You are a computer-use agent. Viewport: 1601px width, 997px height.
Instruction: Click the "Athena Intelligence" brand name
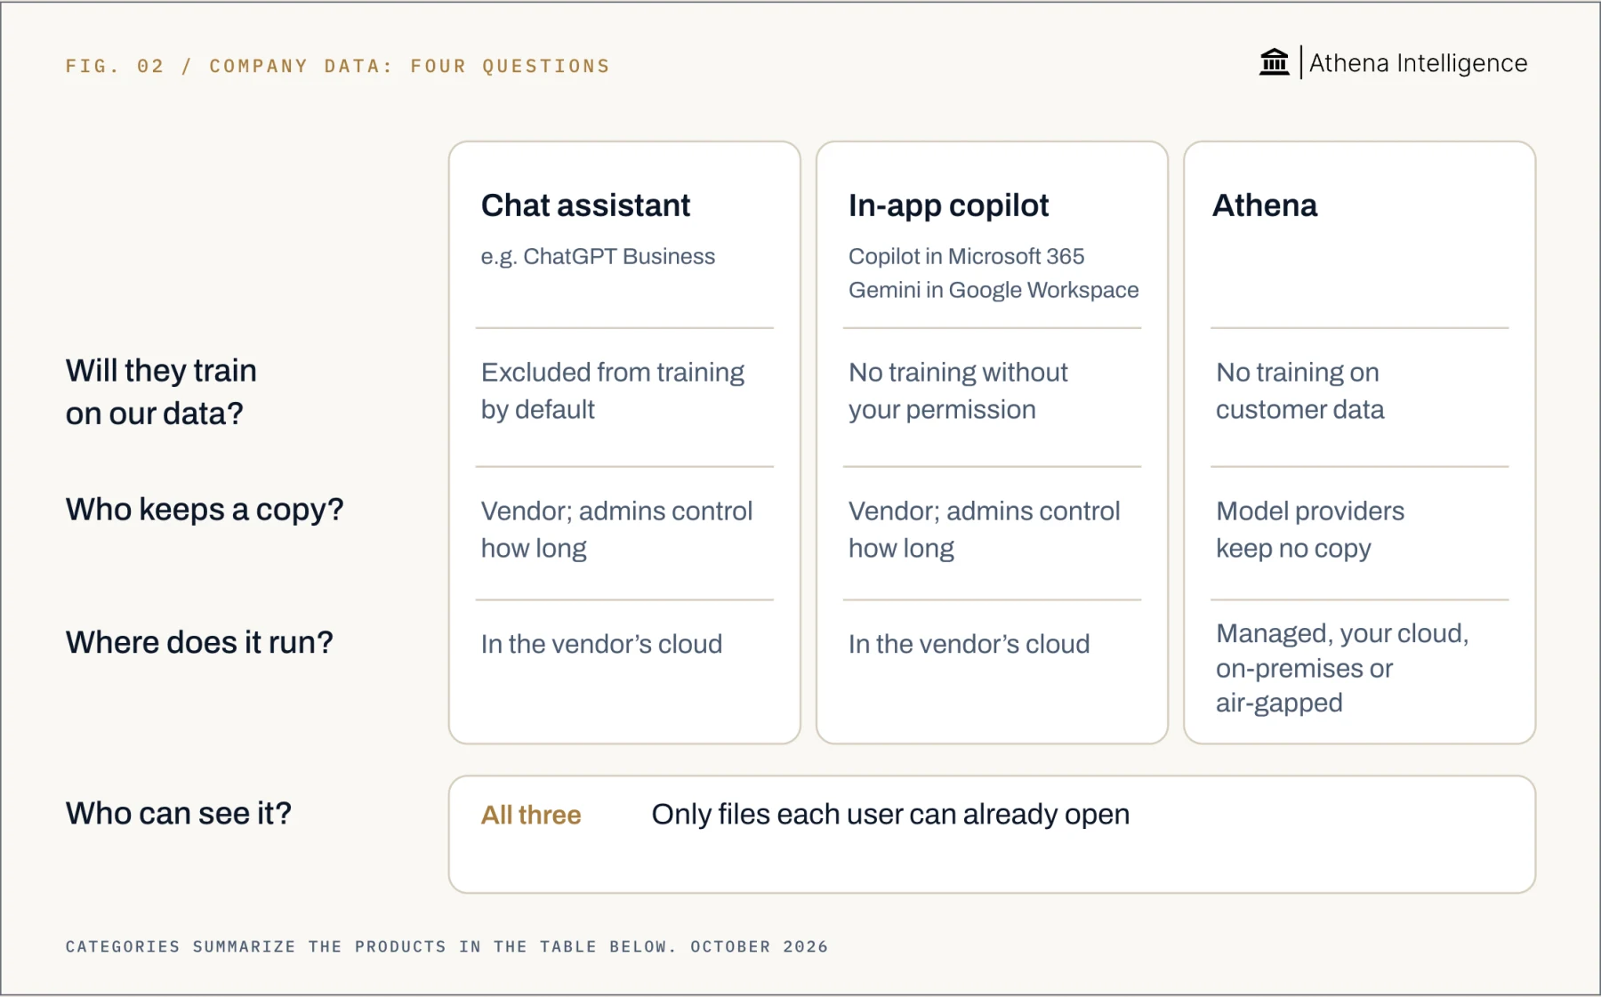tap(1418, 63)
